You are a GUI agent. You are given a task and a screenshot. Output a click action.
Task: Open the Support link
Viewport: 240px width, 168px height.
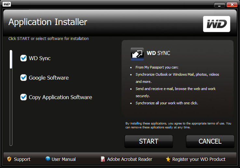click(x=22, y=159)
